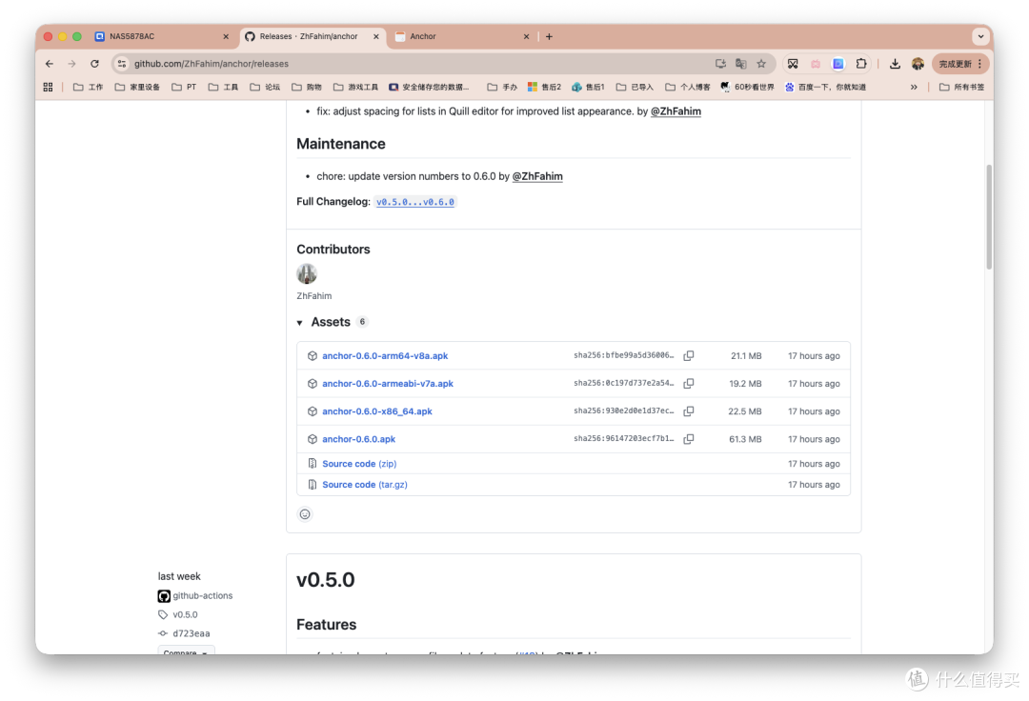This screenshot has height=701, width=1029.
Task: Add a reaction with the smiley icon
Action: (305, 514)
